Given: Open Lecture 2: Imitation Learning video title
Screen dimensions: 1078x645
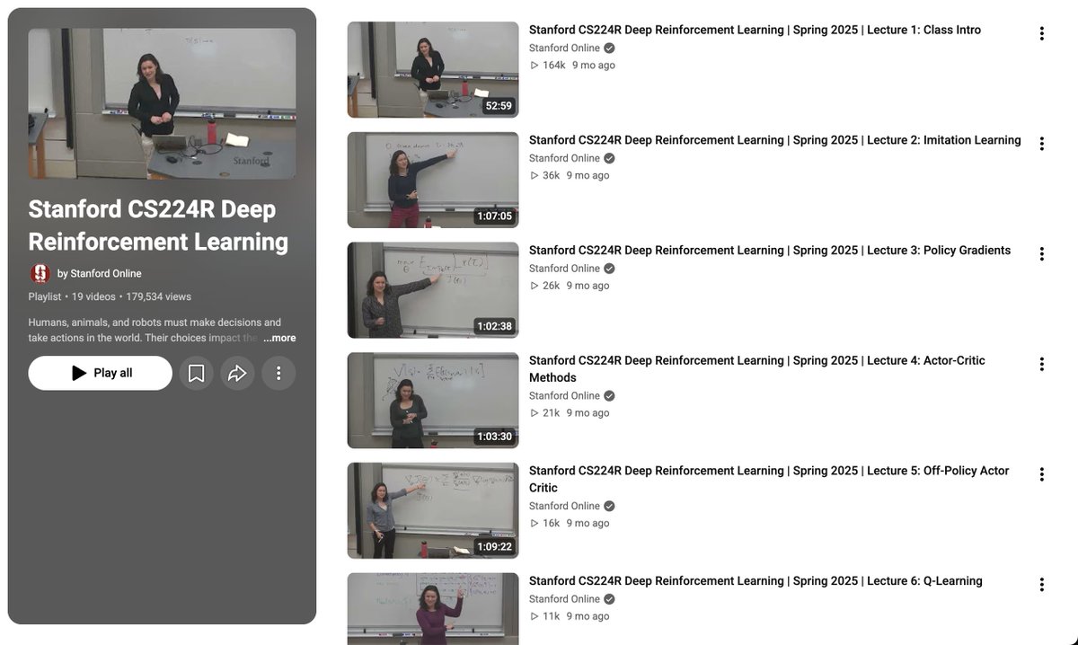Looking at the screenshot, I should coord(774,140).
